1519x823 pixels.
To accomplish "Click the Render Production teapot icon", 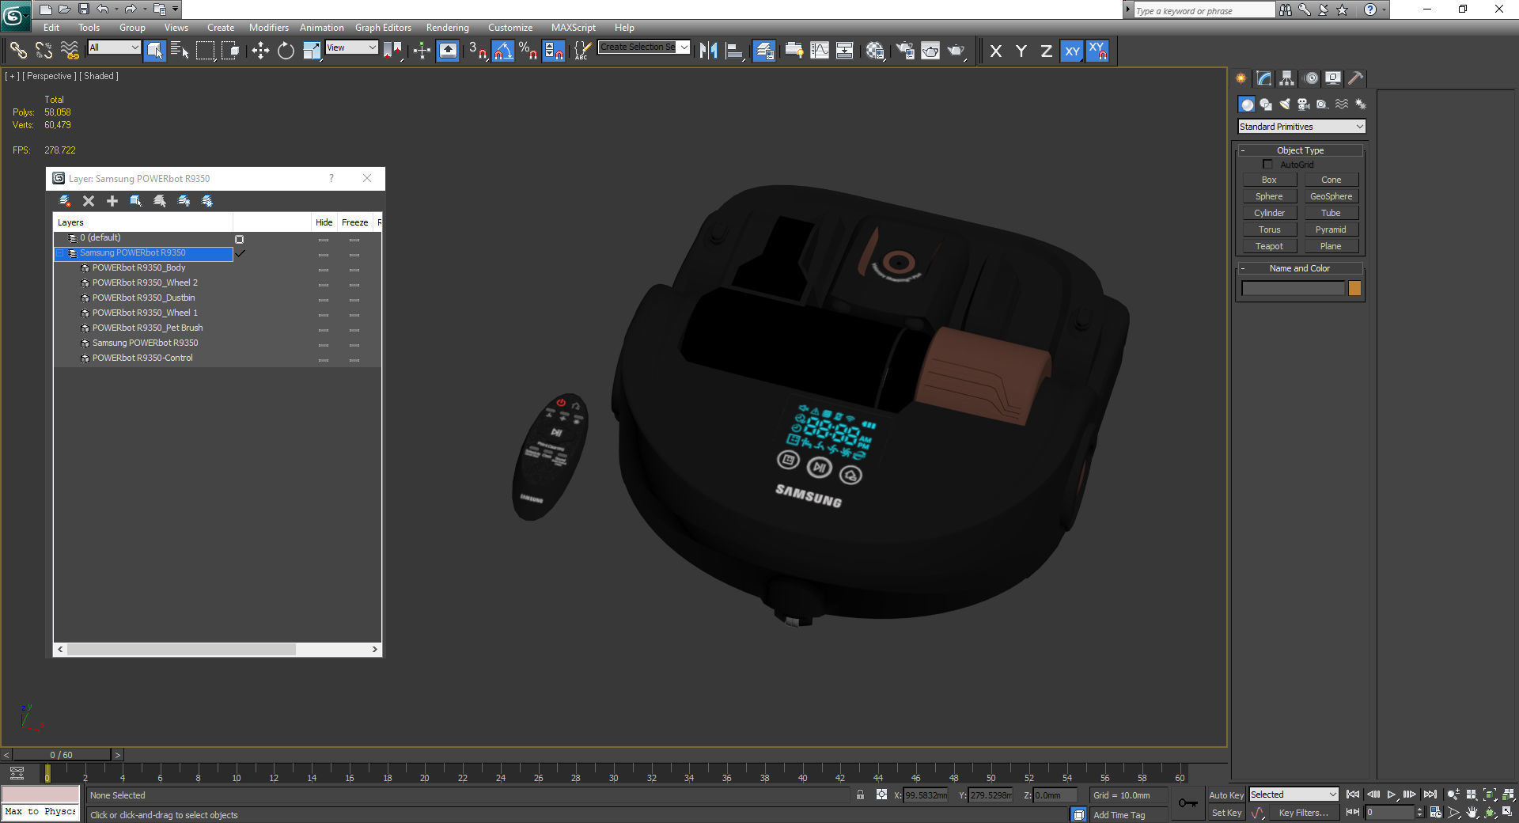I will (x=956, y=51).
